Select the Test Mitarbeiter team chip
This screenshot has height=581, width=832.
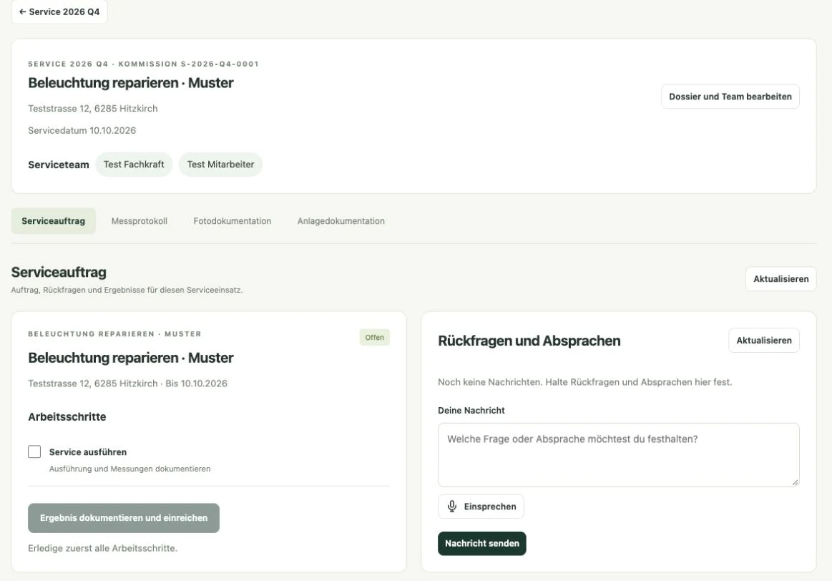[220, 165]
